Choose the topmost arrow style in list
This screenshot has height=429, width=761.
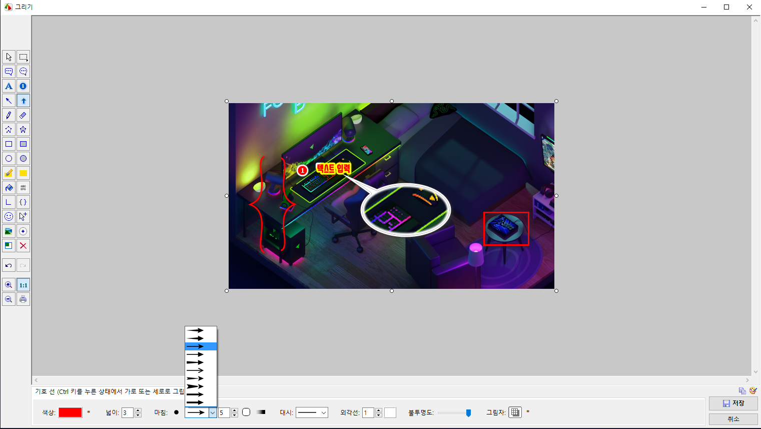click(201, 330)
